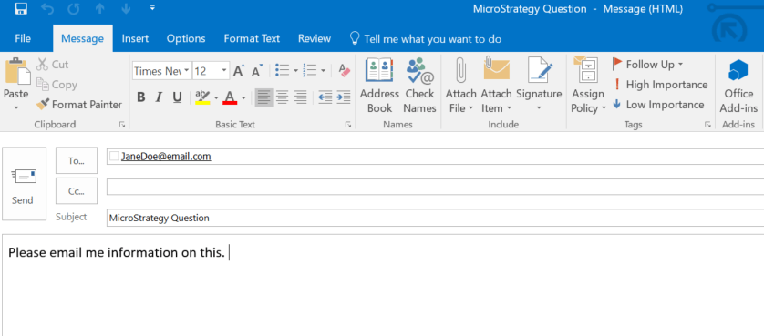The height and width of the screenshot is (336, 764).
Task: Expand the Paste options arrow
Action: [16, 107]
